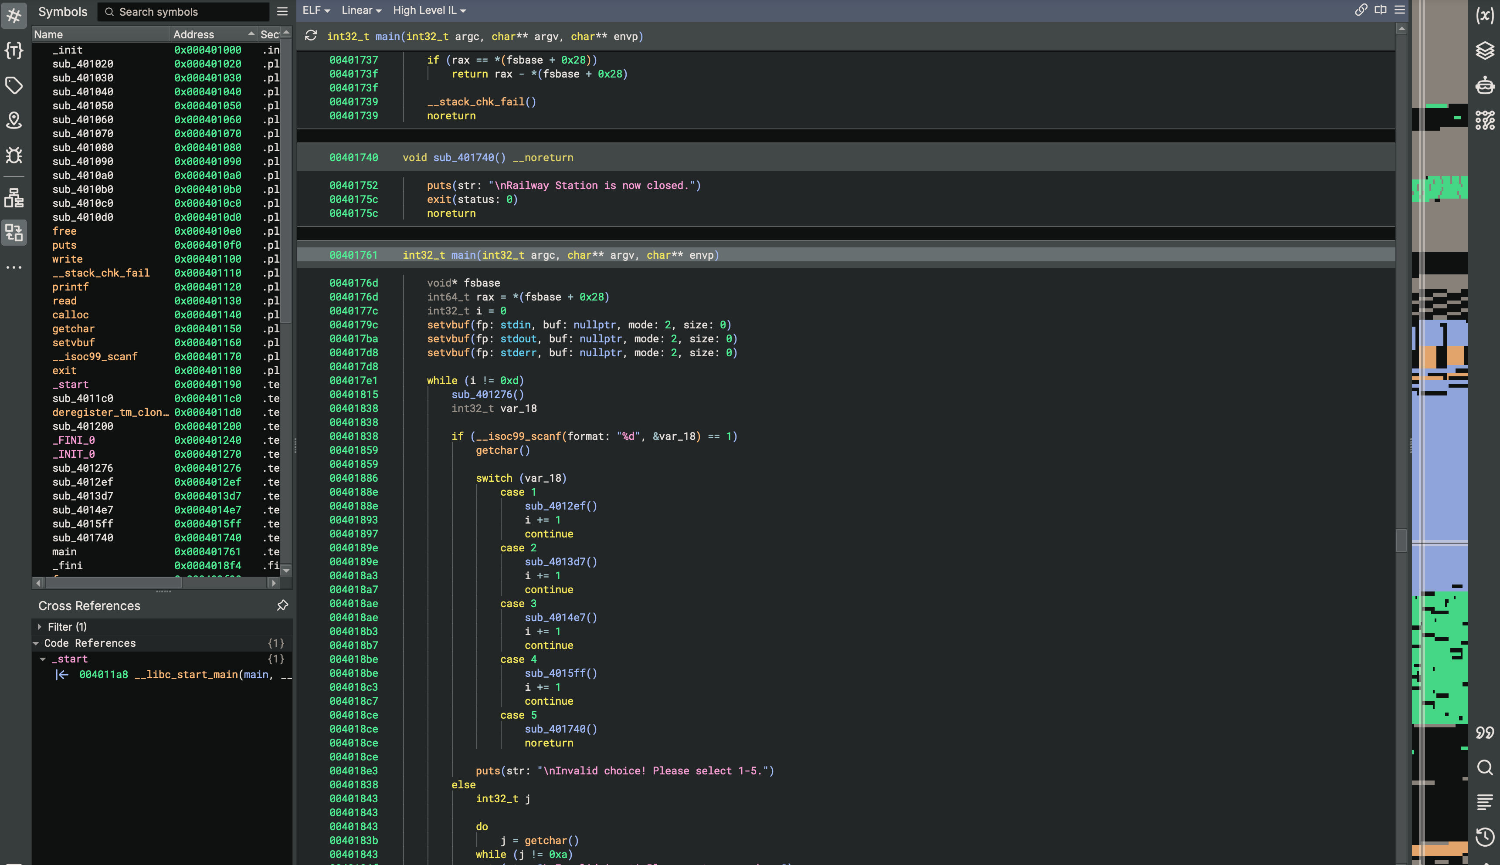Click the green region in feature map
The image size is (1500, 865).
point(1438,653)
